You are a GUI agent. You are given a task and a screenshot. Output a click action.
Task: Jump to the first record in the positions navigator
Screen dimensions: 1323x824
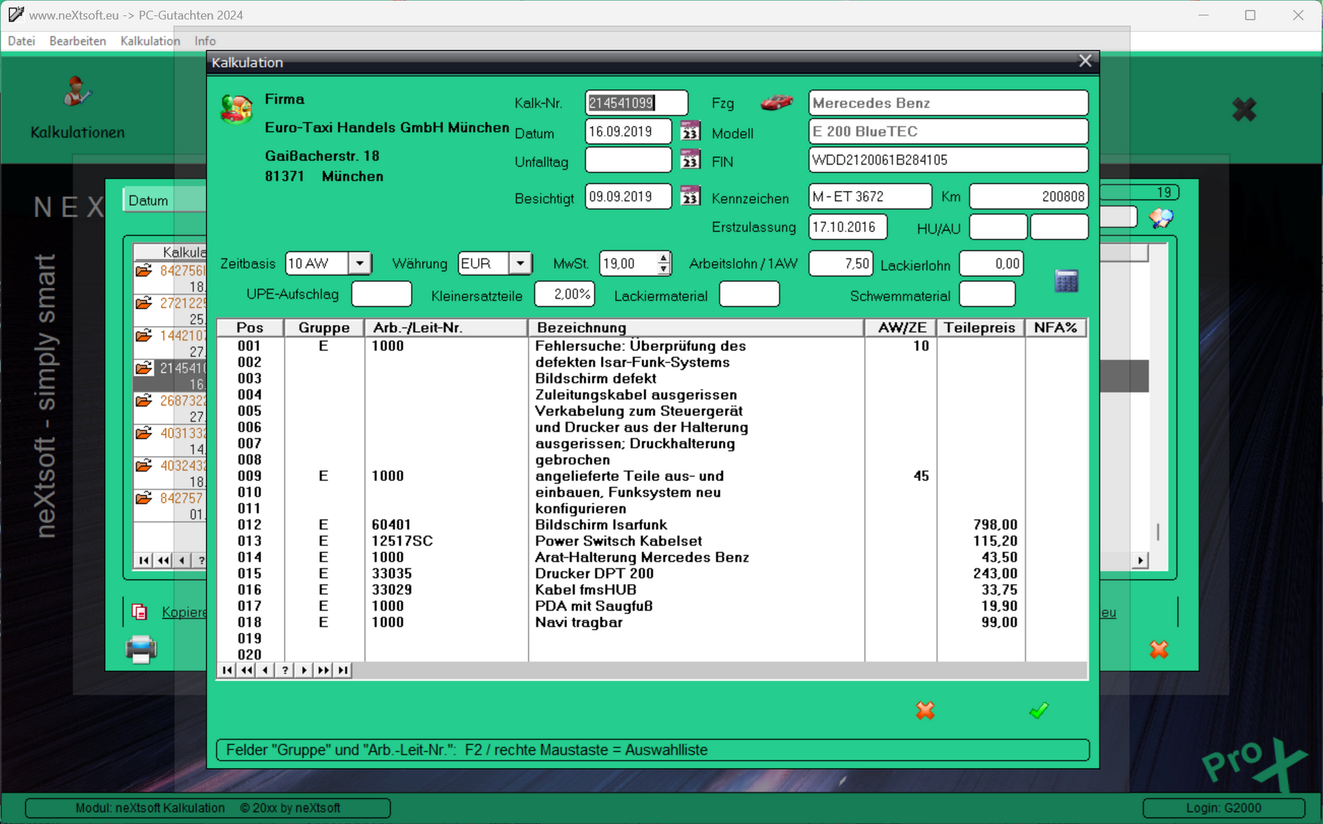[227, 670]
